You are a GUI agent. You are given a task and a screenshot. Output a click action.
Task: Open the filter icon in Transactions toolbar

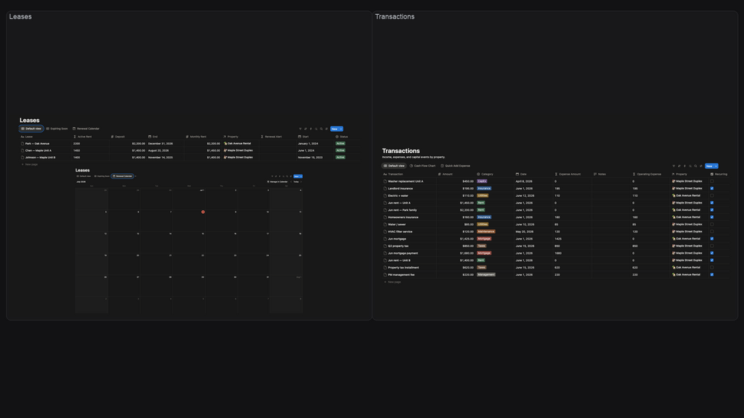click(674, 166)
